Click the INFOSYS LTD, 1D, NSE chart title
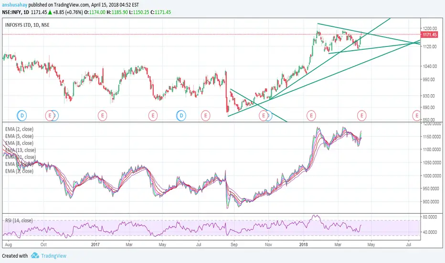 coord(27,25)
